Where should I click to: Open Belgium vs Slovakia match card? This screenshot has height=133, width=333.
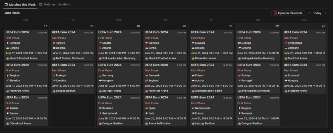(x=26, y=78)
